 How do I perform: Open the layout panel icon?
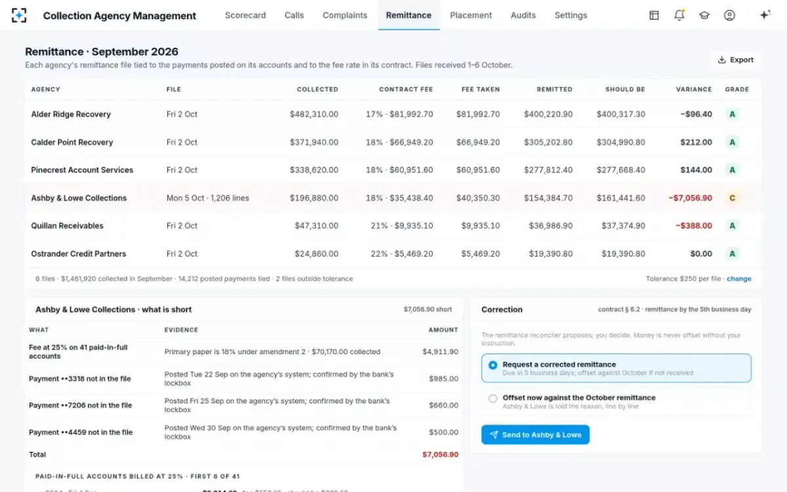click(654, 15)
